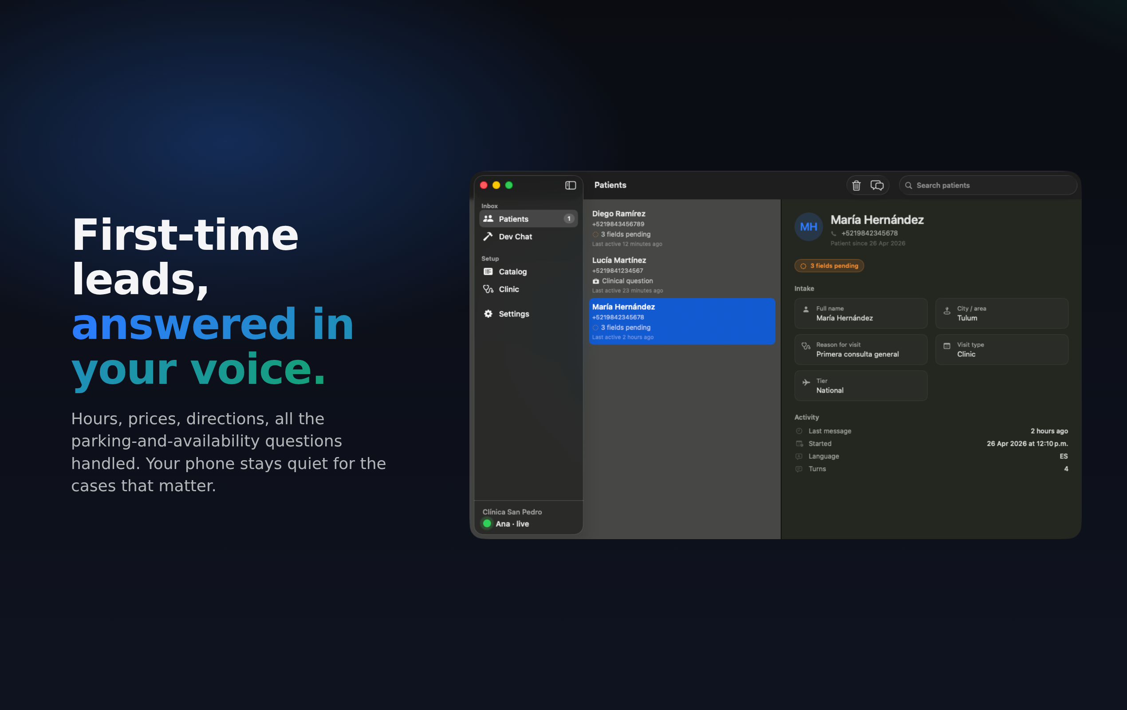Viewport: 1127px width, 710px height.
Task: Click the green live status dot
Action: (x=487, y=524)
